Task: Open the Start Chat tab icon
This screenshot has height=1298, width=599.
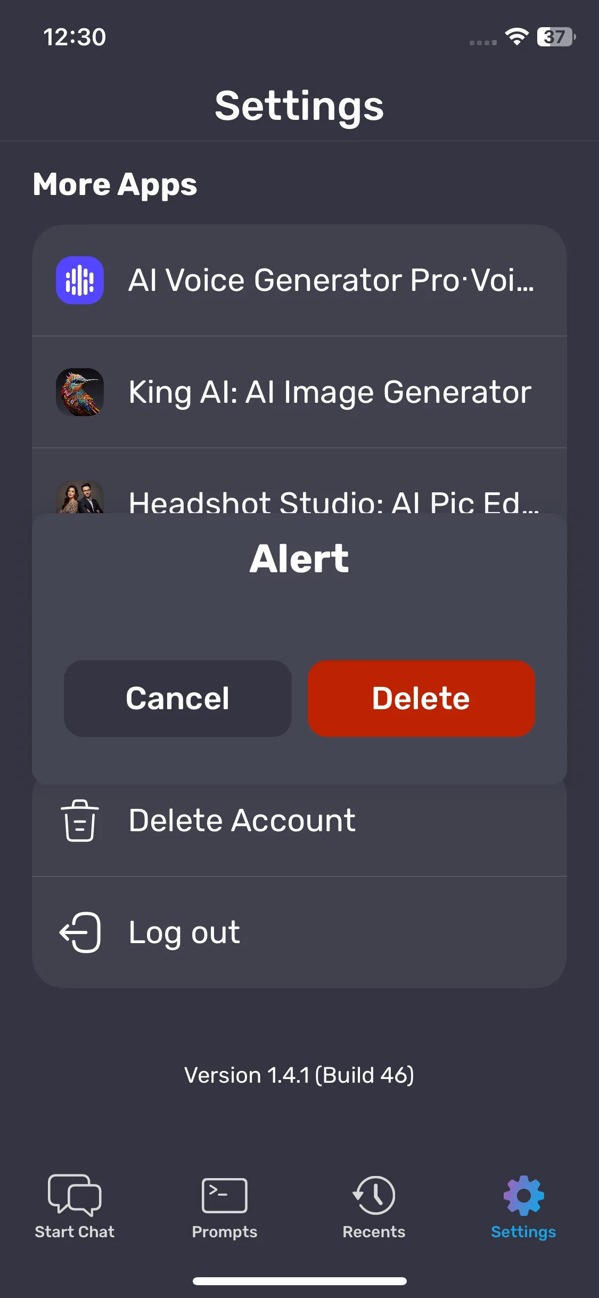Action: click(x=75, y=1195)
